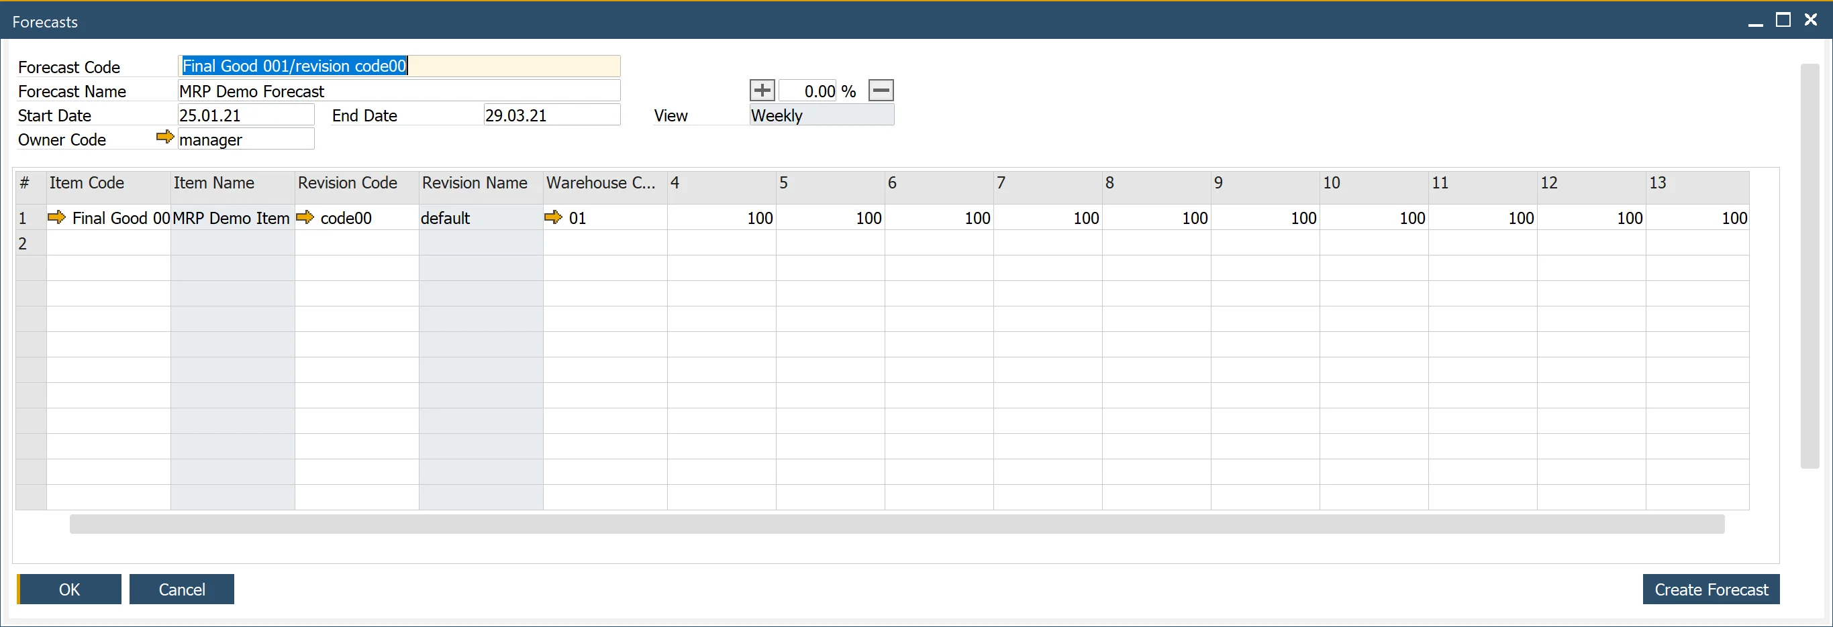
Task: Select the Start Date field
Action: pos(245,115)
